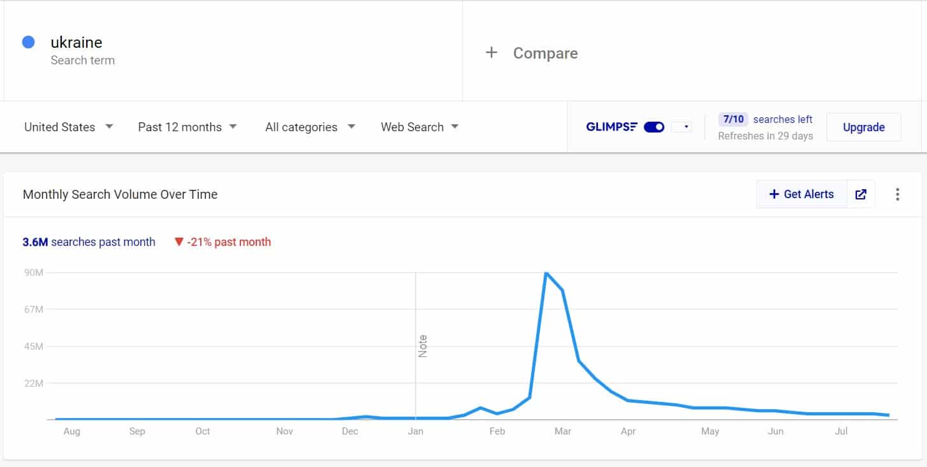Open the three-dot chart options menu
Image resolution: width=927 pixels, height=467 pixels.
pos(897,194)
